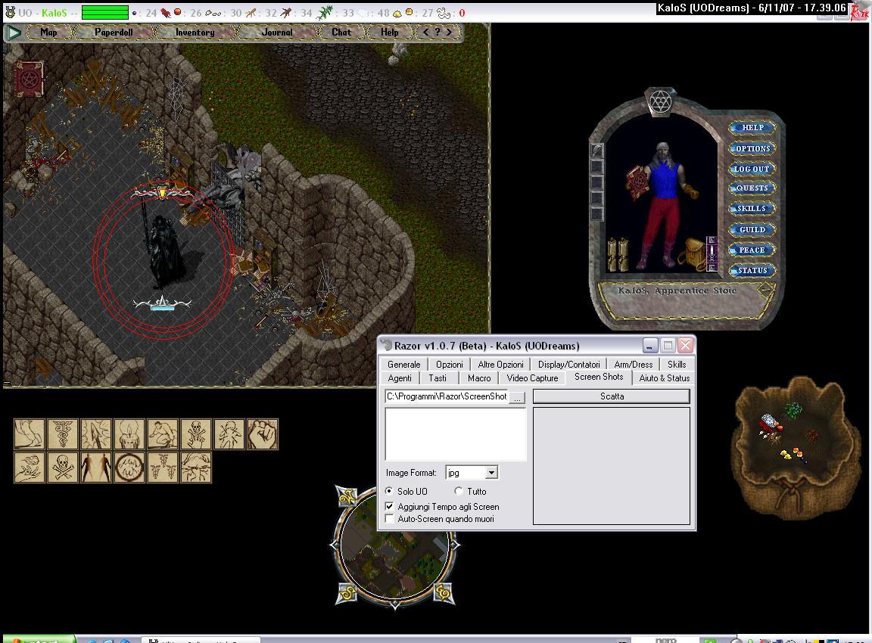Click the triple caduceus spell icon
872x643 pixels.
[163, 467]
